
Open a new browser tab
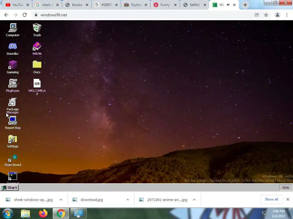[245, 5]
